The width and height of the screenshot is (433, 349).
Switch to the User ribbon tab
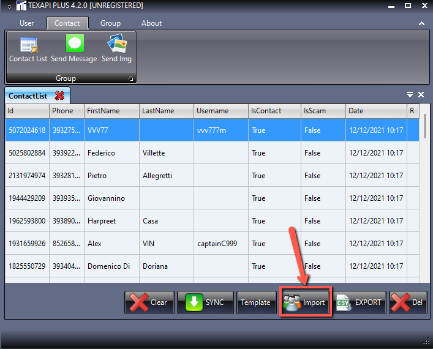pyautogui.click(x=27, y=23)
